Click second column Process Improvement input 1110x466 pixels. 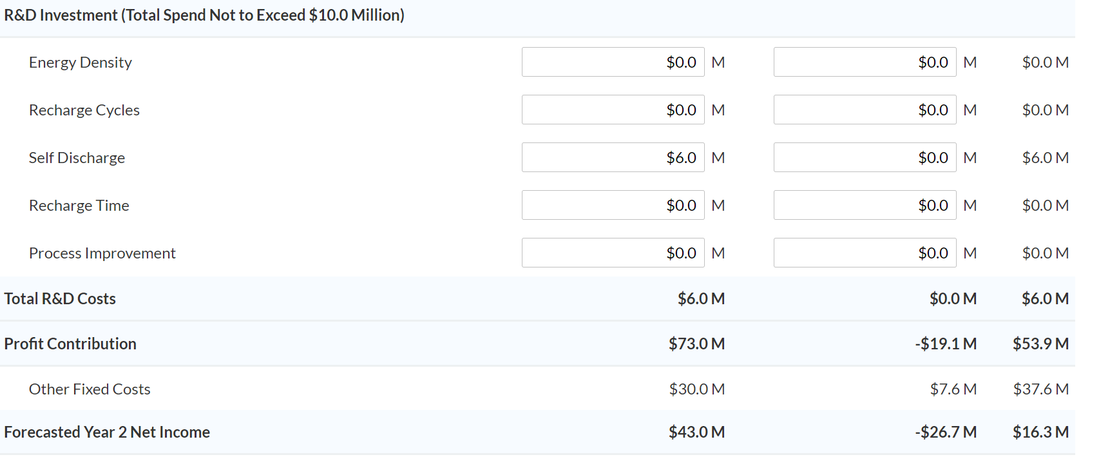pos(865,253)
